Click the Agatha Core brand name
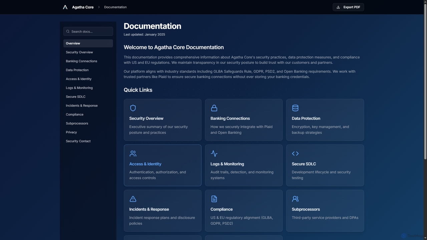Image resolution: width=427 pixels, height=240 pixels. coord(83,7)
